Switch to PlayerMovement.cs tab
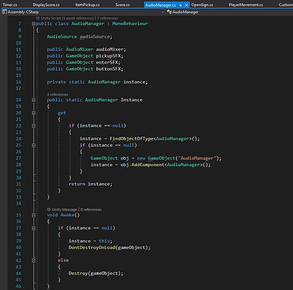The width and height of the screenshot is (293, 290). (x=246, y=5)
